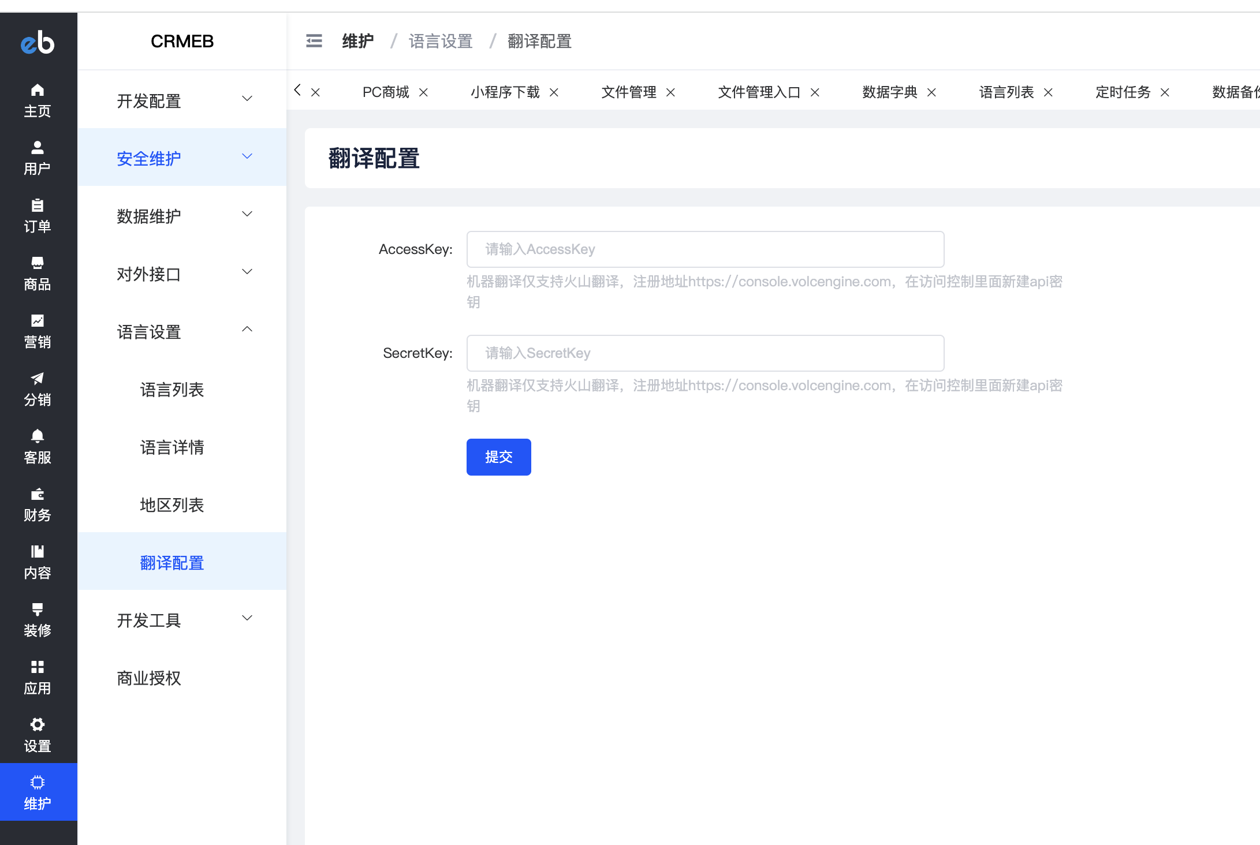Open the 应用 apps section
This screenshot has height=845, width=1260.
click(x=38, y=678)
